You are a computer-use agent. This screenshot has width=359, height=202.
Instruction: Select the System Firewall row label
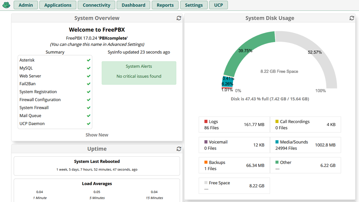pyautogui.click(x=34, y=108)
